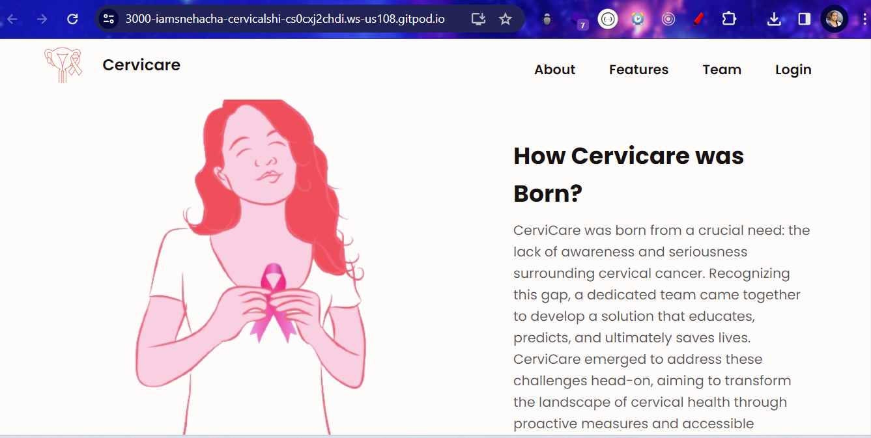871x438 pixels.
Task: Open the Chrome three-dot menu
Action: pyautogui.click(x=864, y=19)
